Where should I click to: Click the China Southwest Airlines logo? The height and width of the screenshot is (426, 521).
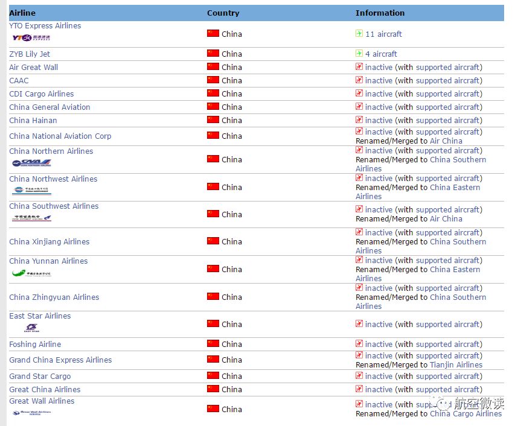(31, 218)
